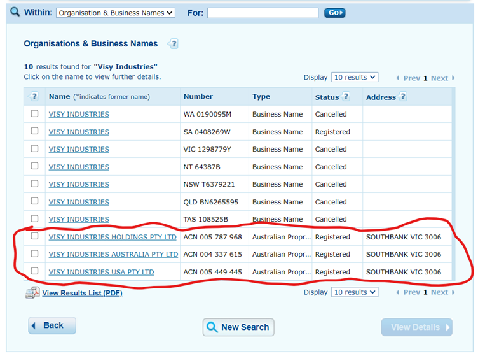This screenshot has height=356, width=478.
Task: Click ACN 005 449 445 cell
Action: [x=213, y=272]
